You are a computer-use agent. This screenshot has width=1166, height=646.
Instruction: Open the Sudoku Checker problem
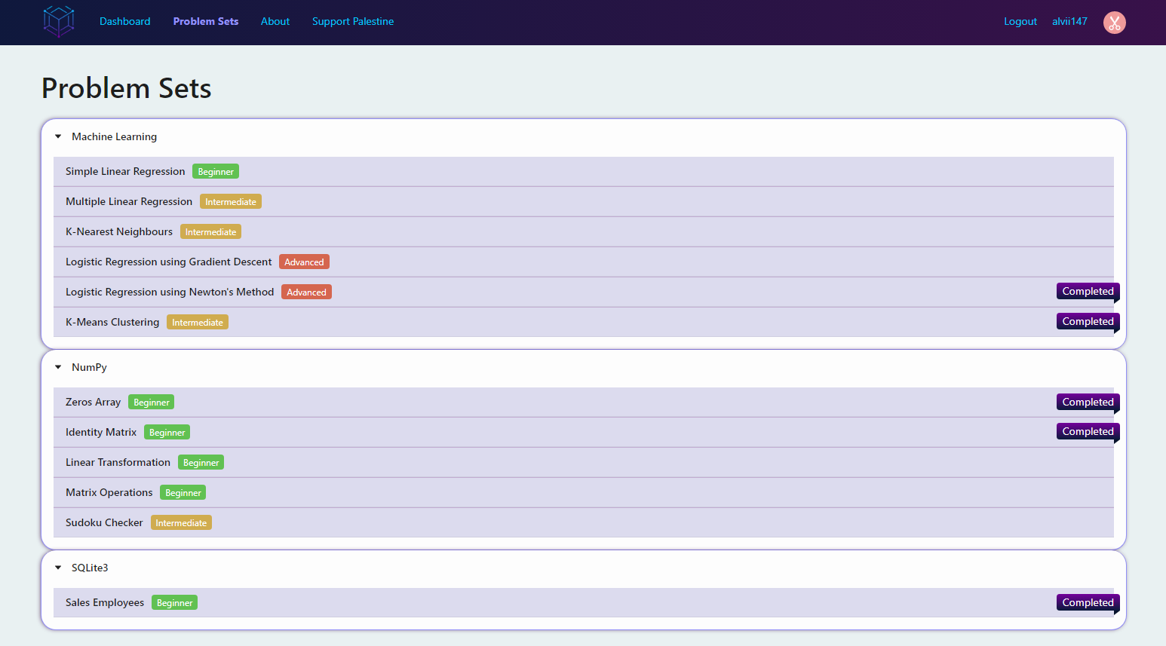(104, 522)
